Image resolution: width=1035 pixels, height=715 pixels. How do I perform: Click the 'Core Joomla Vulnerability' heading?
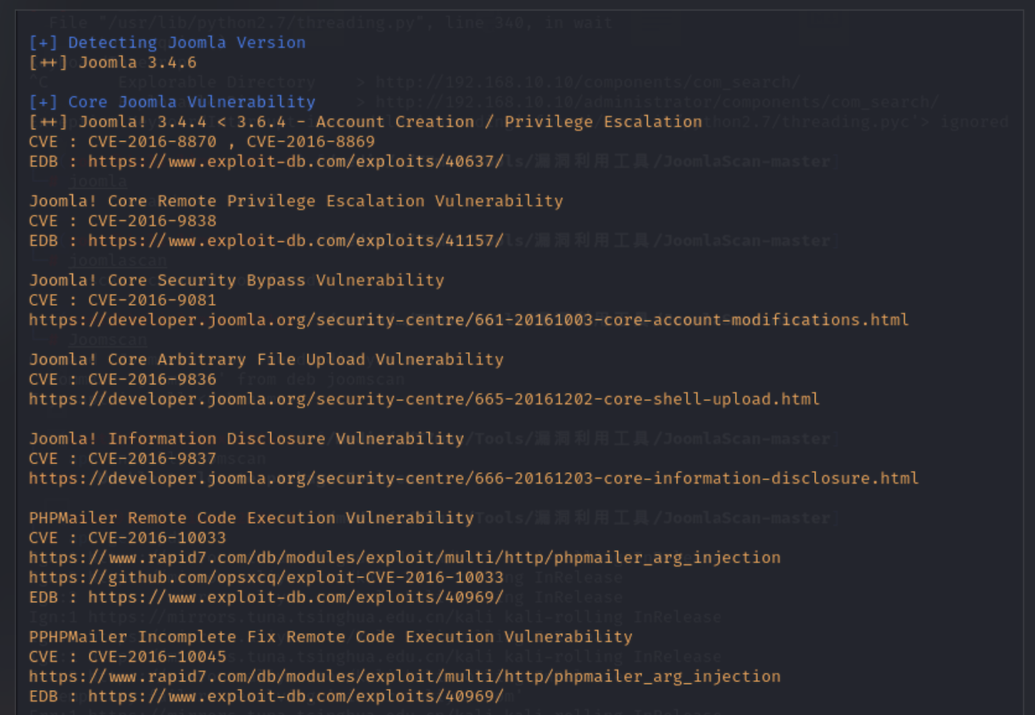[x=172, y=102]
